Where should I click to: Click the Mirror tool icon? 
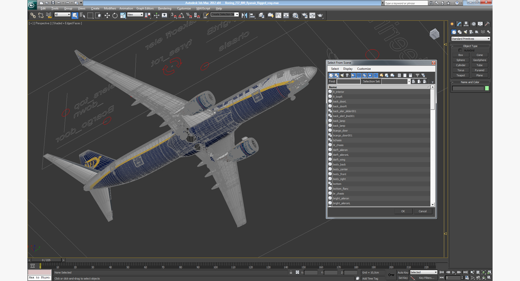pyautogui.click(x=244, y=15)
